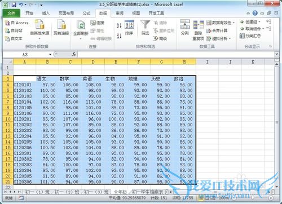
Task: Click the Edit Links button
Action: point(101,38)
